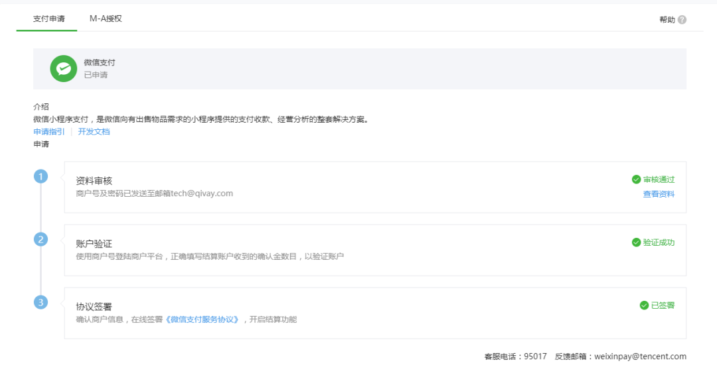
Task: Click the 验证成功 green check icon
Action: (636, 242)
